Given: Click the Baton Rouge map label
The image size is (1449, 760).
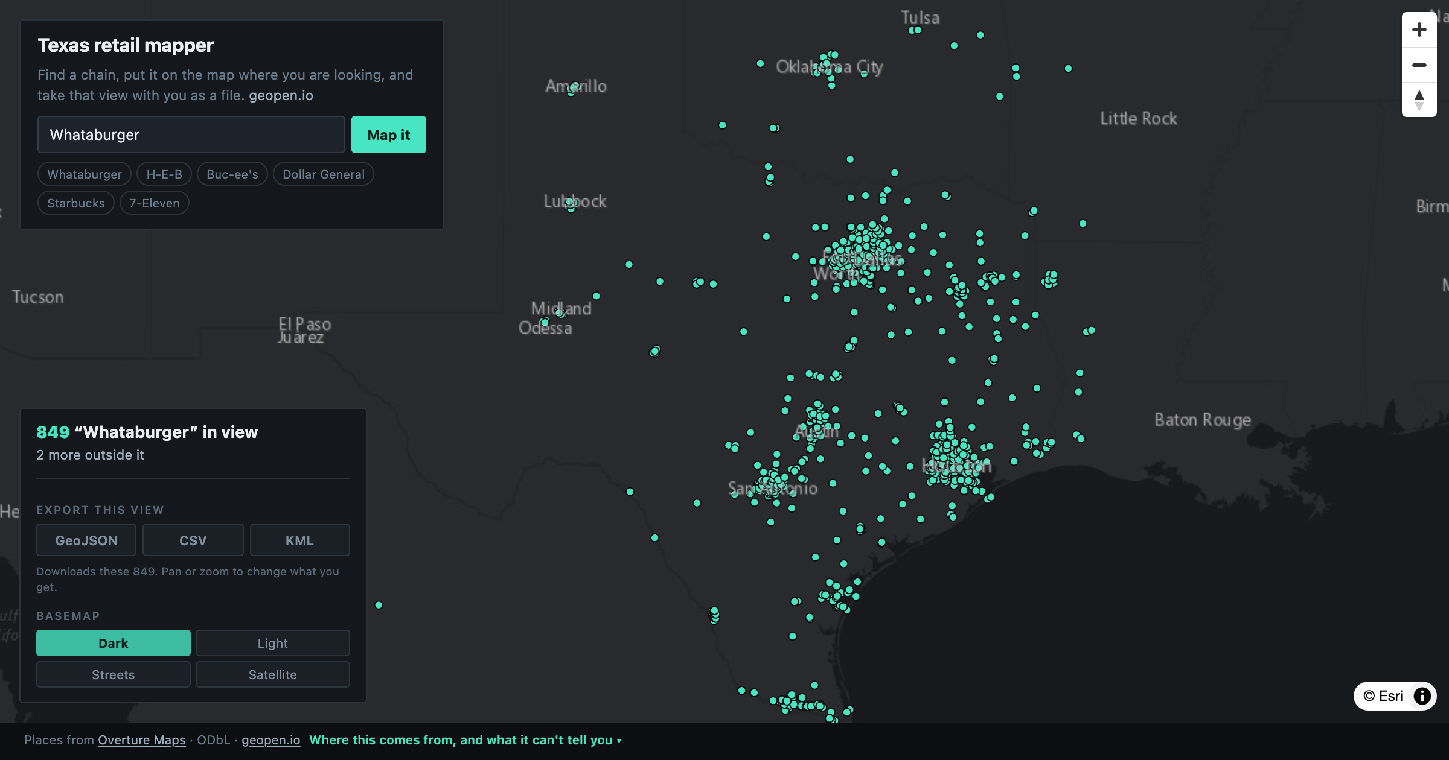Looking at the screenshot, I should click(x=1203, y=420).
